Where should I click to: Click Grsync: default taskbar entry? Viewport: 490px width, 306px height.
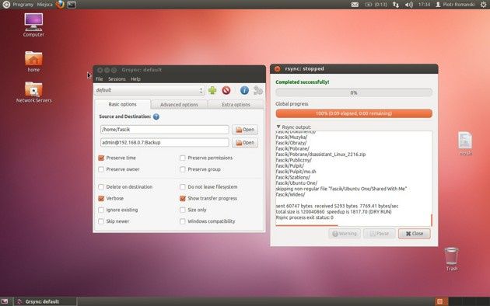point(45,301)
